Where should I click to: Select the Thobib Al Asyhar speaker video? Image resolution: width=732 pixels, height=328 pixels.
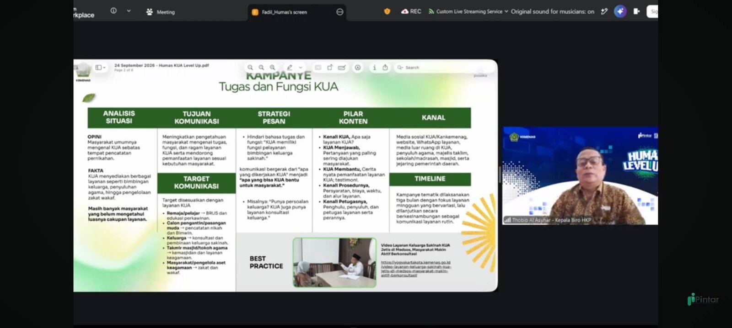click(x=580, y=175)
